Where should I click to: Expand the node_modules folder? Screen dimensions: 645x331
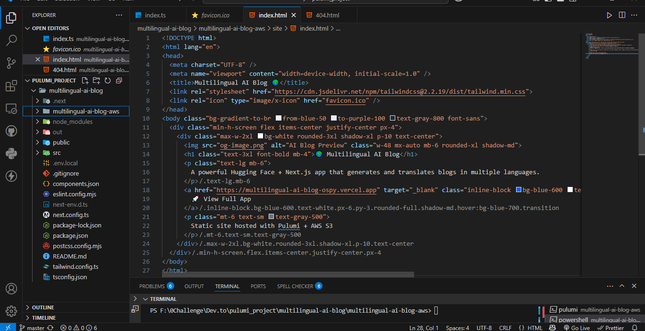point(38,121)
